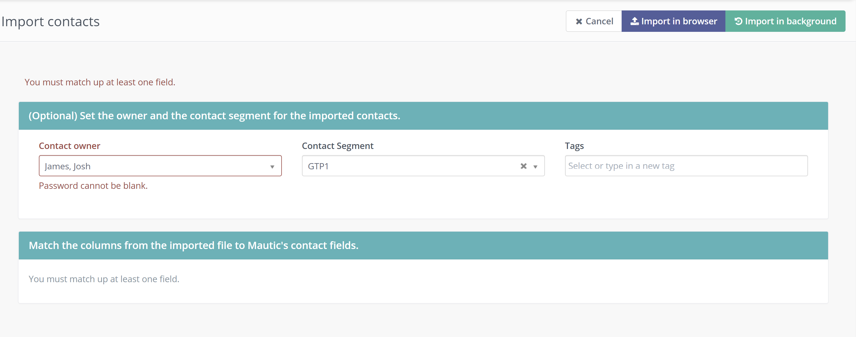Viewport: 856px width, 337px height.
Task: Click inside the Tags input box
Action: [686, 166]
